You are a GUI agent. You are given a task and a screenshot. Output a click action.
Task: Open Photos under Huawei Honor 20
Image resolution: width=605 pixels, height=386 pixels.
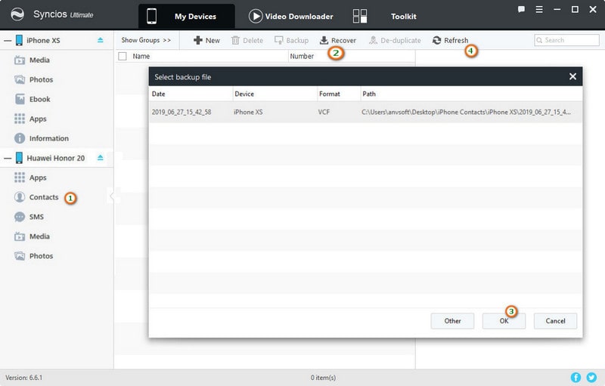(33, 256)
